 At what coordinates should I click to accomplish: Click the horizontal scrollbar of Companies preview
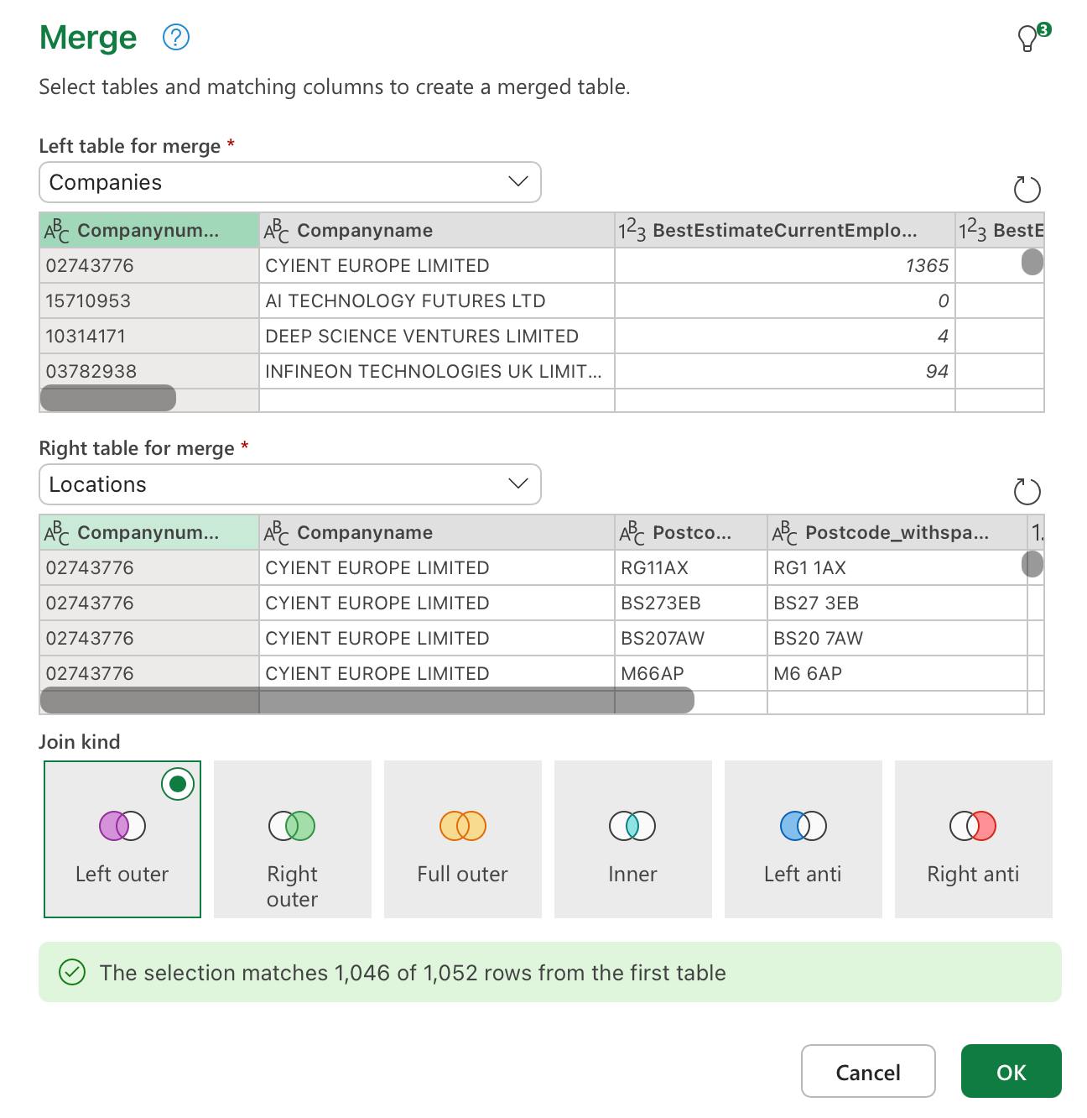click(108, 398)
